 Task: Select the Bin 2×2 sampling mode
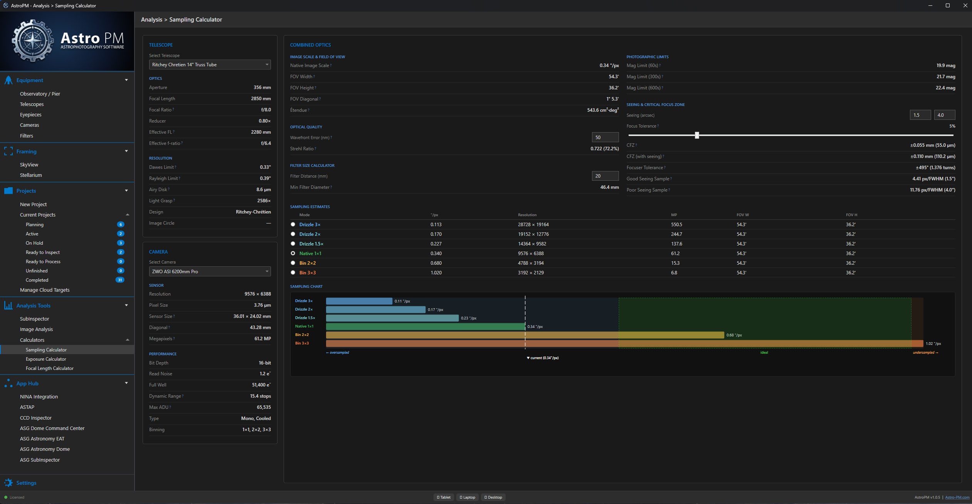293,263
